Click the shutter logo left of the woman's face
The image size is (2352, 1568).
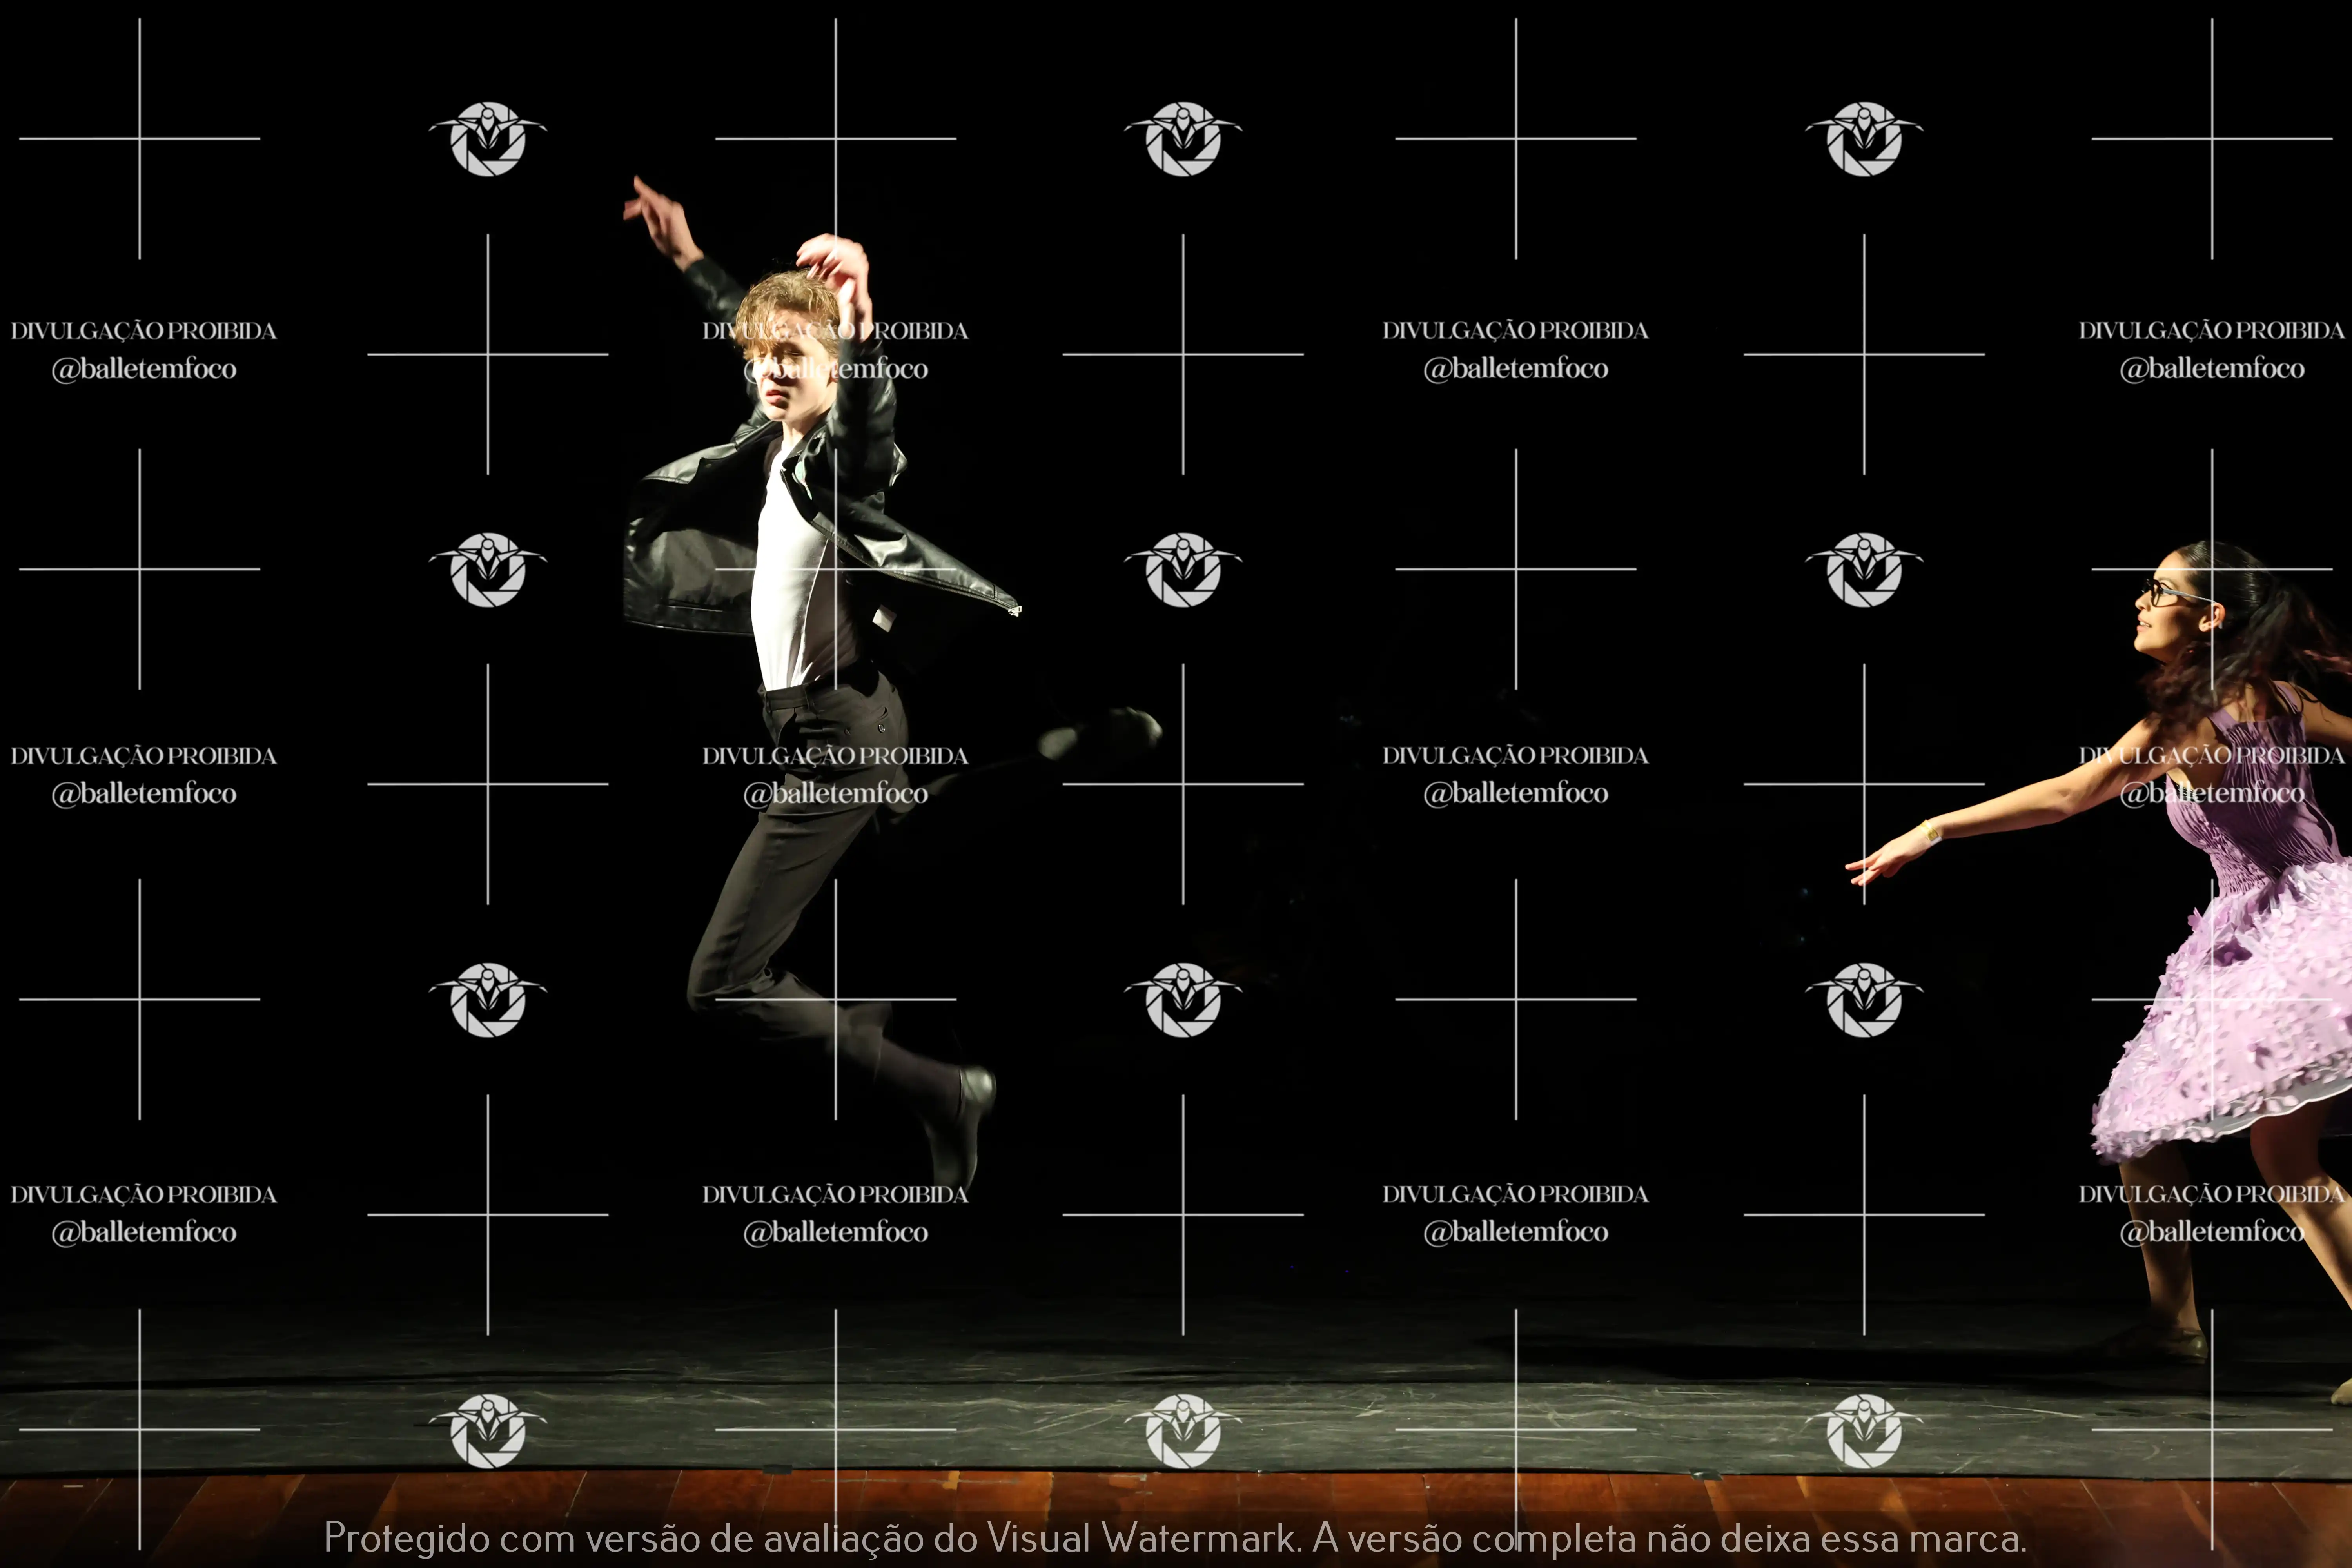(1864, 570)
